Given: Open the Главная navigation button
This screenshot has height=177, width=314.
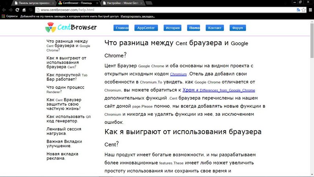Looking at the screenshot, I should (x=121, y=28).
